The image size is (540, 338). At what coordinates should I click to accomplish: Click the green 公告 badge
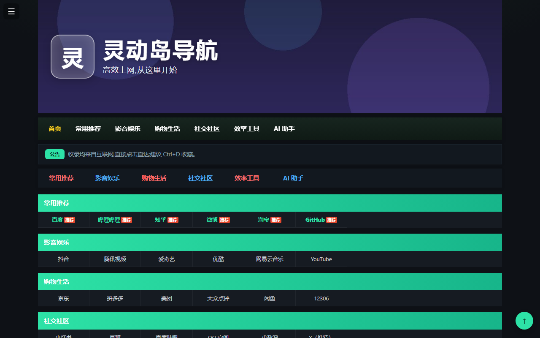click(x=55, y=154)
